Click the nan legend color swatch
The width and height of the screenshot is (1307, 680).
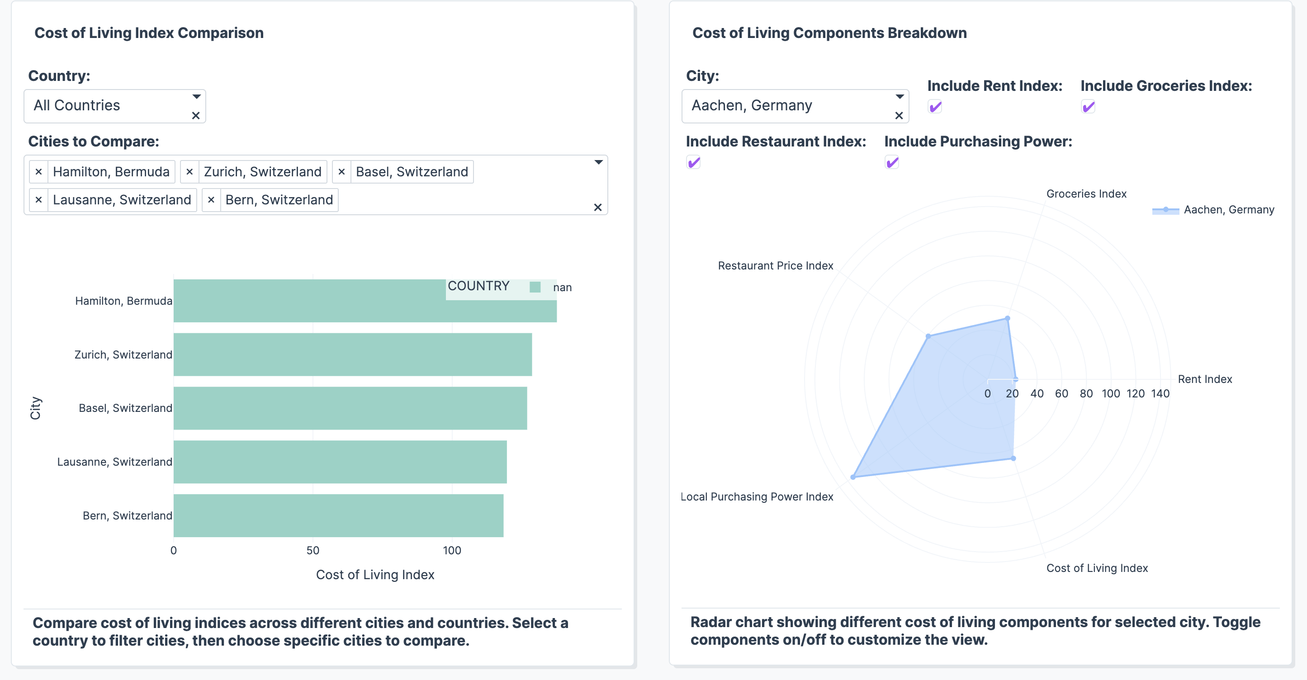(x=535, y=288)
